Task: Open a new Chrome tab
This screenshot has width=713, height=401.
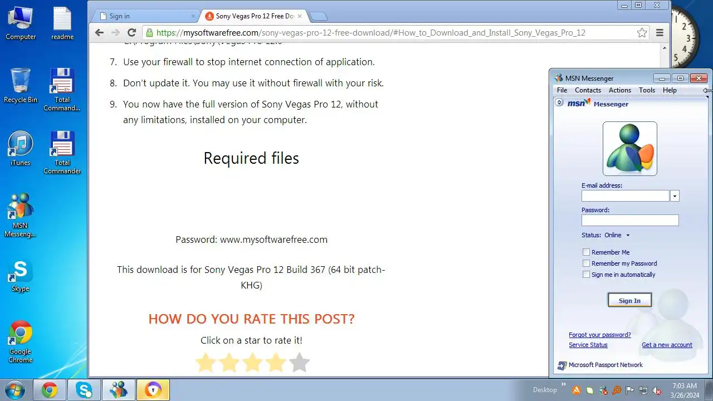Action: pos(318,16)
